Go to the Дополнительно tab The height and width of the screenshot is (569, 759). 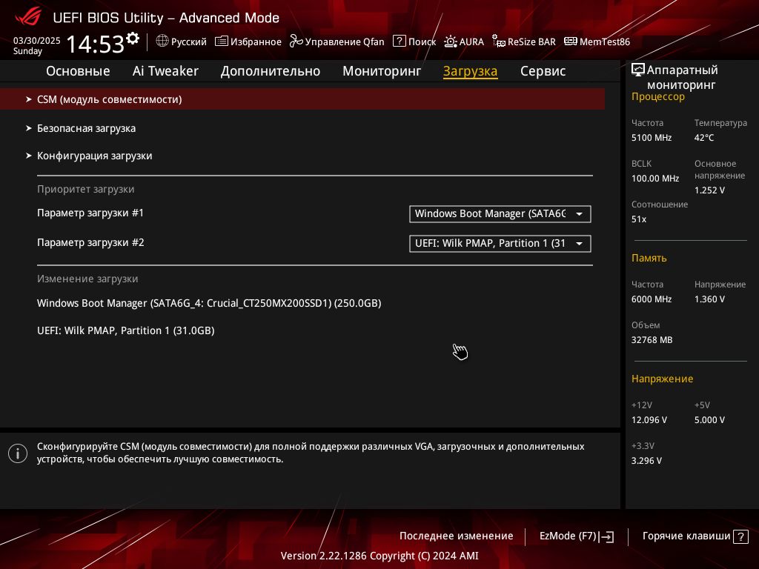pos(270,71)
